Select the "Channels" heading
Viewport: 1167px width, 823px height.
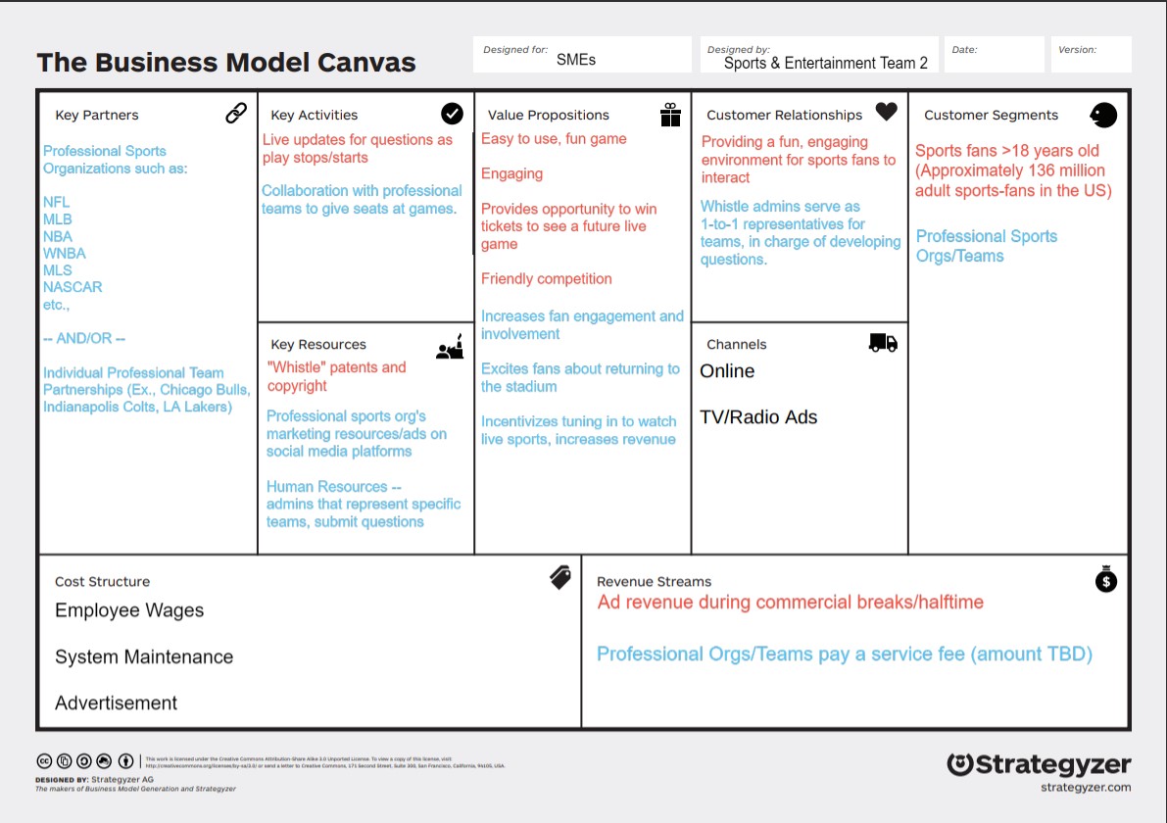[736, 345]
